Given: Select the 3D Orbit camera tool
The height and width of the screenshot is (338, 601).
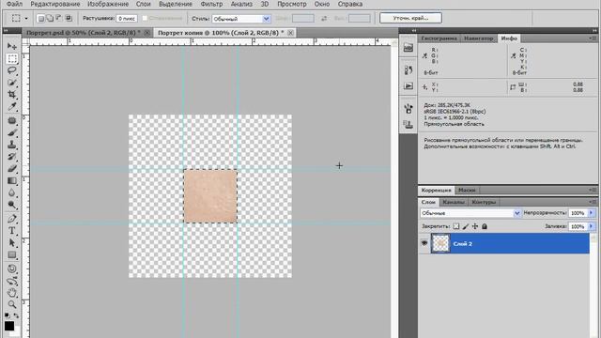Looking at the screenshot, I should [x=12, y=281].
